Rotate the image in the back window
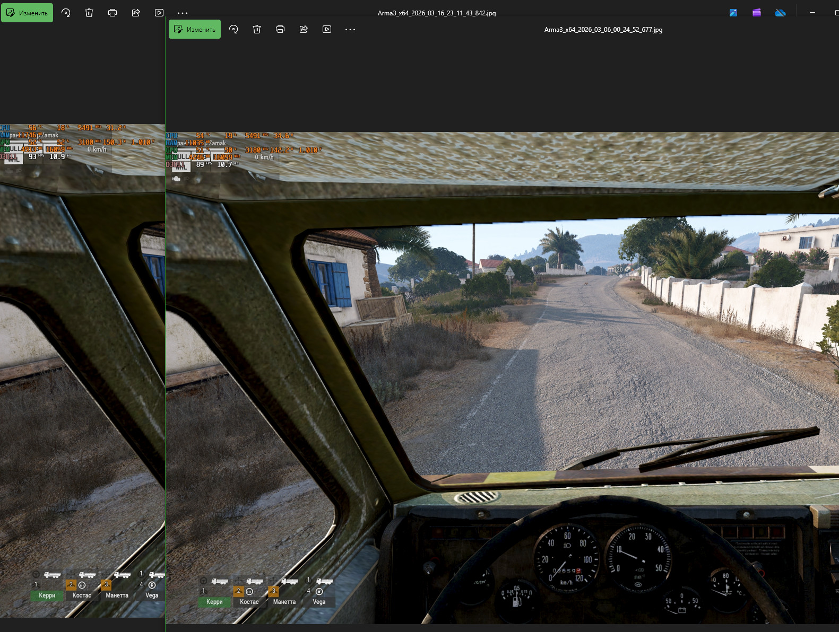The image size is (839, 632). click(66, 13)
